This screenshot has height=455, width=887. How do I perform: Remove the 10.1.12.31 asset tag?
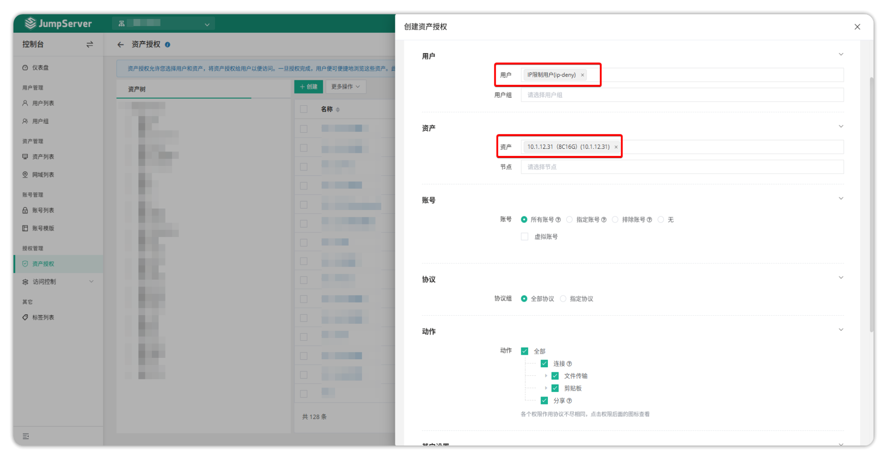tap(616, 147)
